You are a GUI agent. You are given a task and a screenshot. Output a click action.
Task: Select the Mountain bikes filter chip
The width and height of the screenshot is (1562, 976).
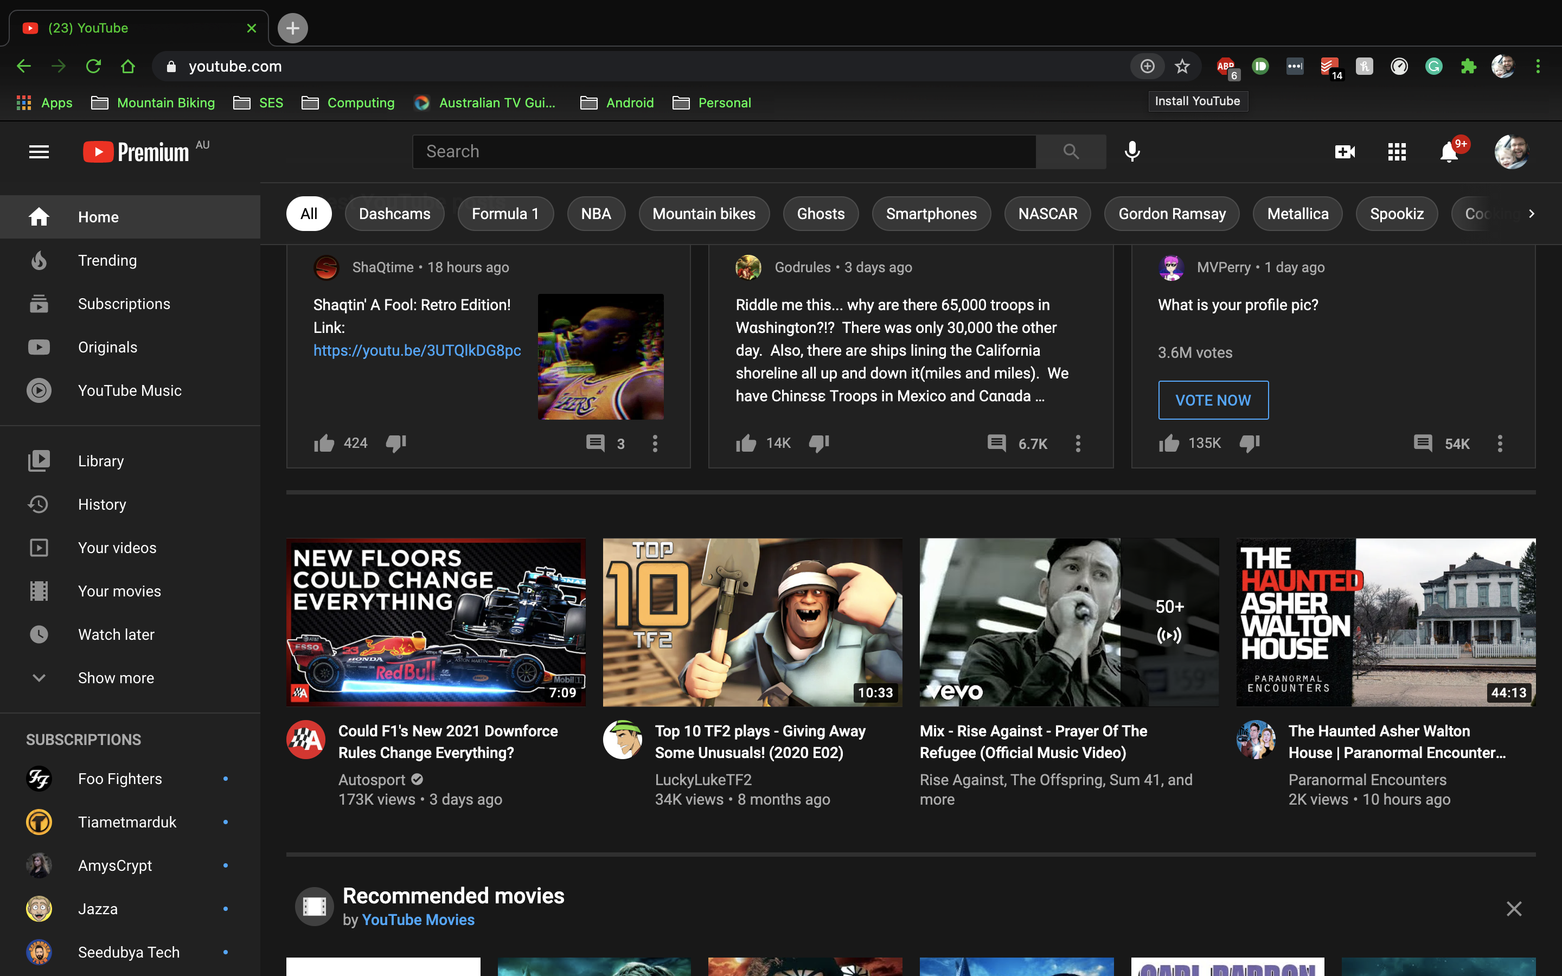tap(703, 214)
